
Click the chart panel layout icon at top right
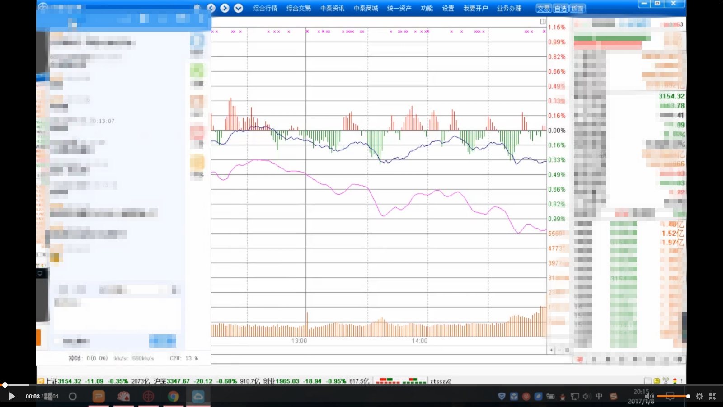543,22
